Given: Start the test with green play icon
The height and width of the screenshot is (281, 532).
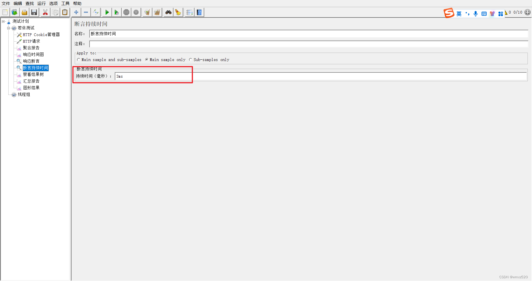Looking at the screenshot, I should 107,12.
